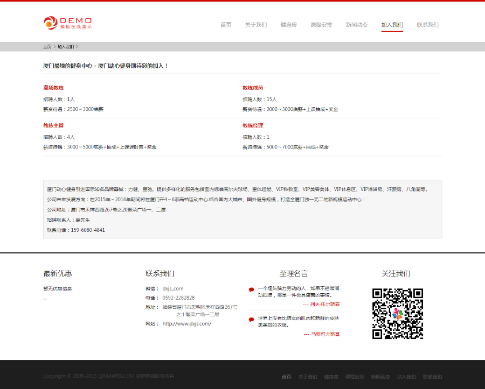Click WeChat ID dxjs_com
485x389 pixels.
(173, 289)
